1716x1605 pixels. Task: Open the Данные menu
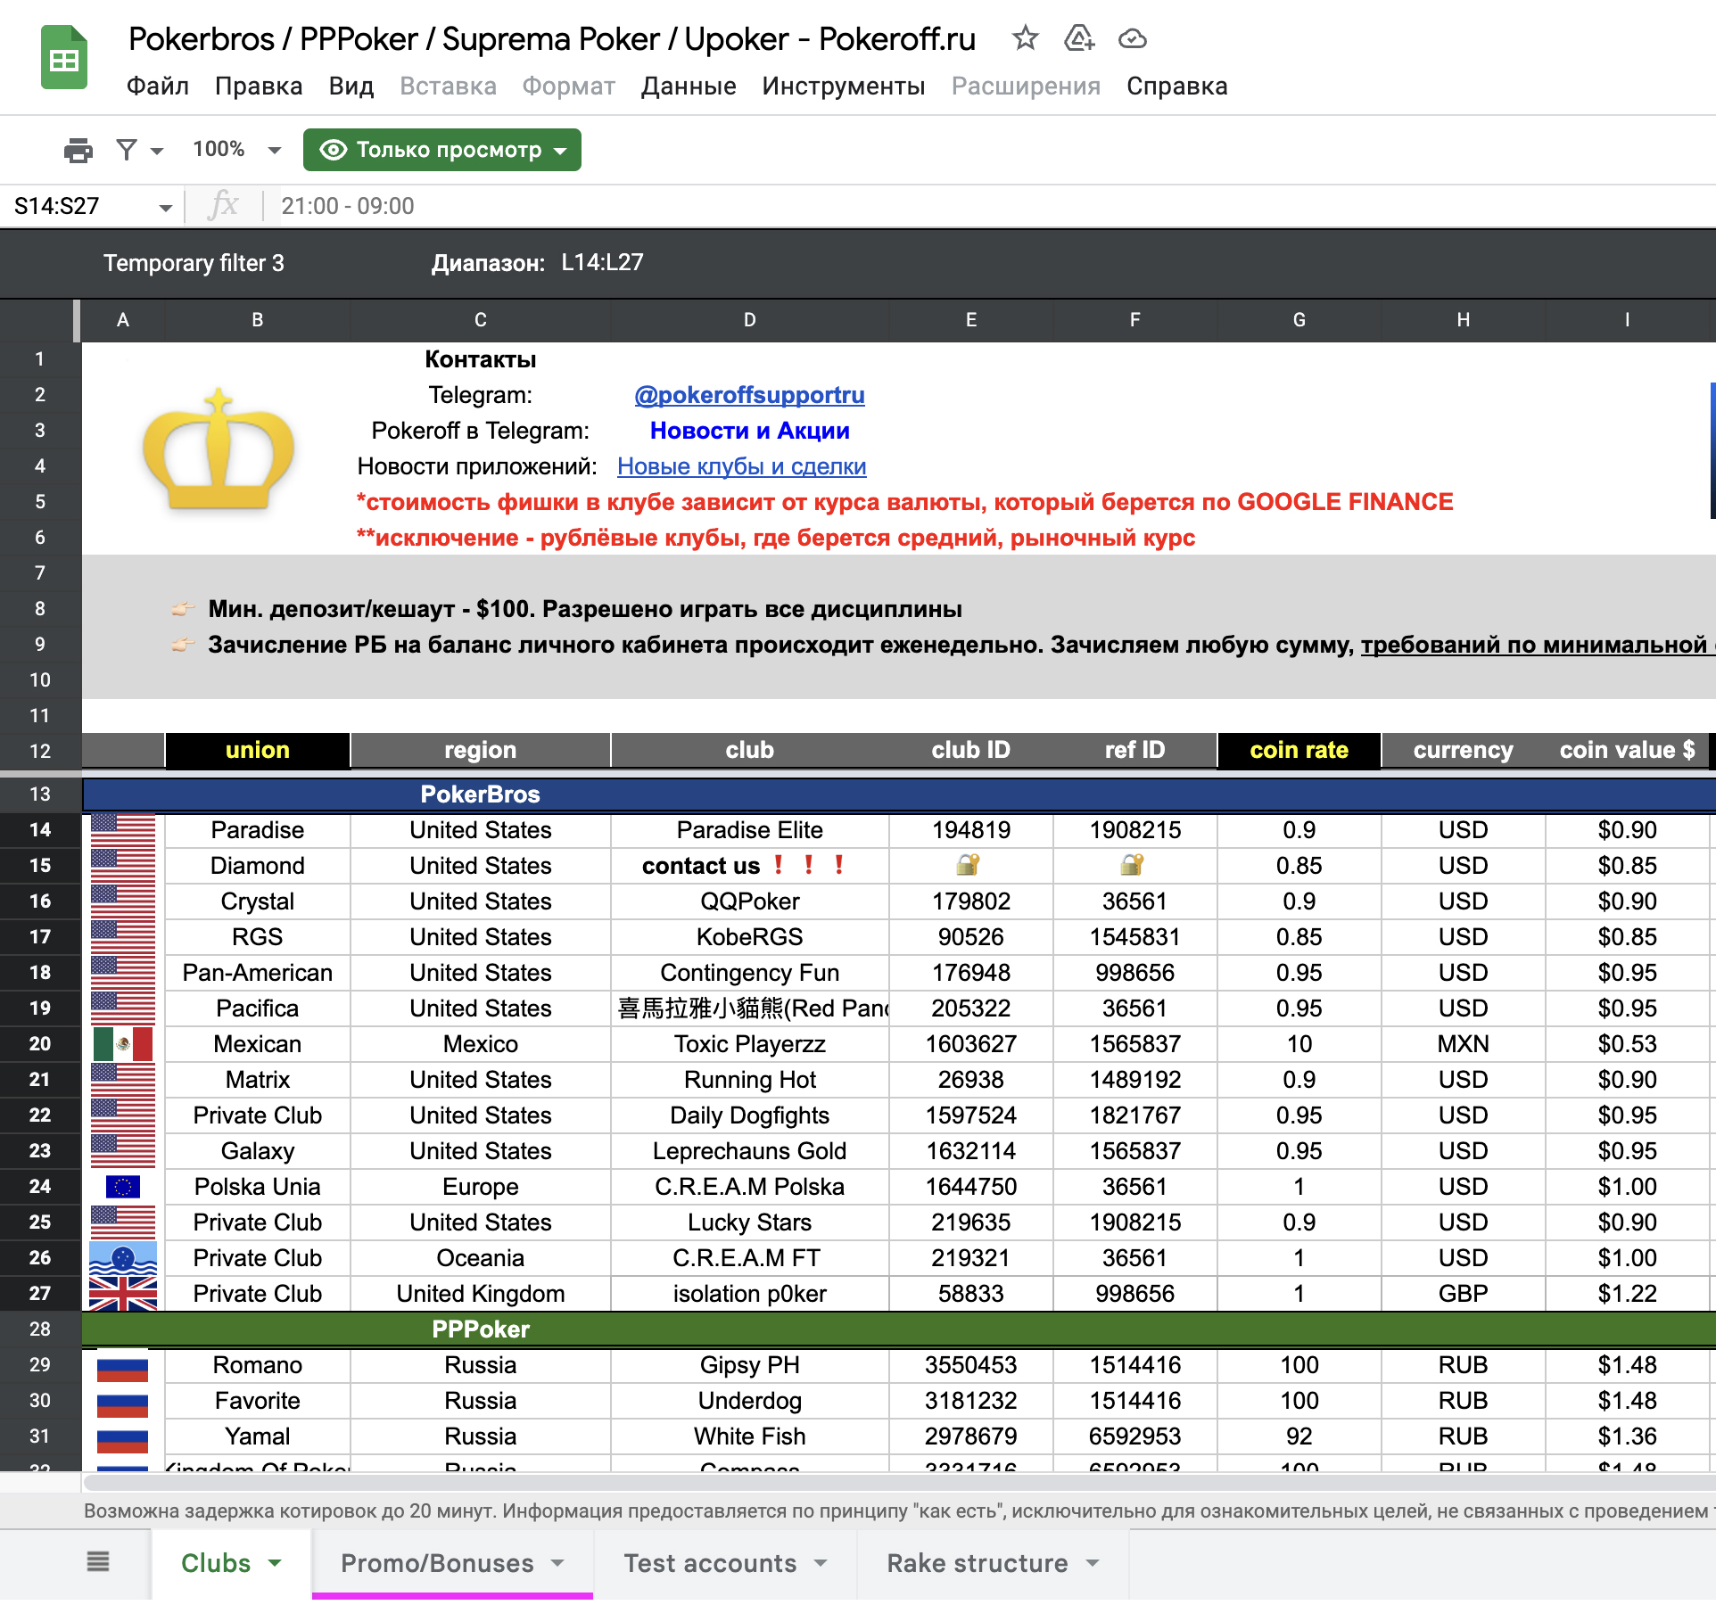(688, 86)
